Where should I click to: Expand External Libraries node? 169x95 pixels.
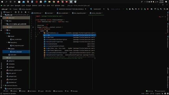coord(3,85)
